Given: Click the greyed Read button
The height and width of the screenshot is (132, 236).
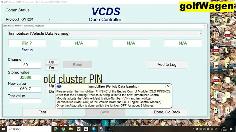Looking at the screenshot, I should click(x=77, y=65).
